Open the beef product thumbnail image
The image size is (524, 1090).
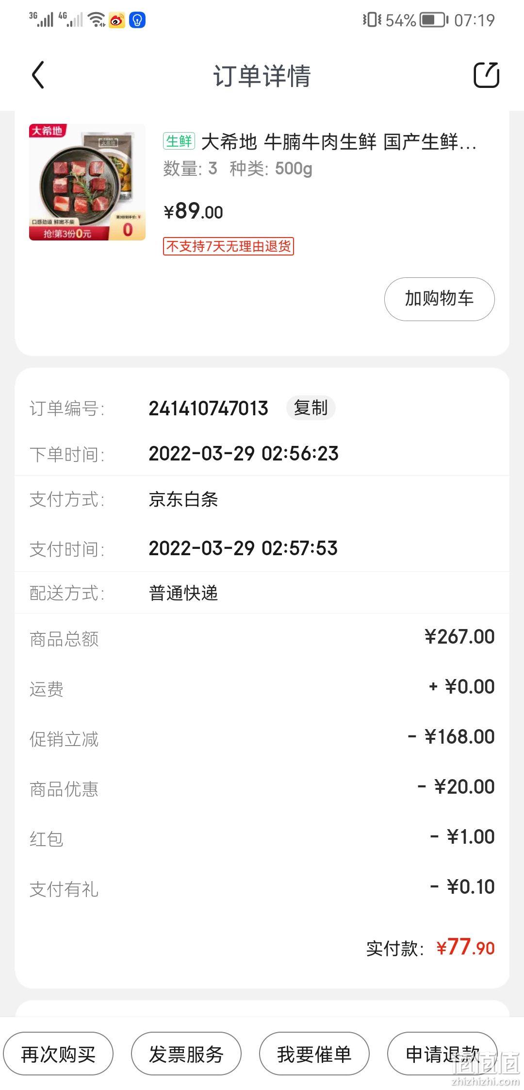pos(87,182)
